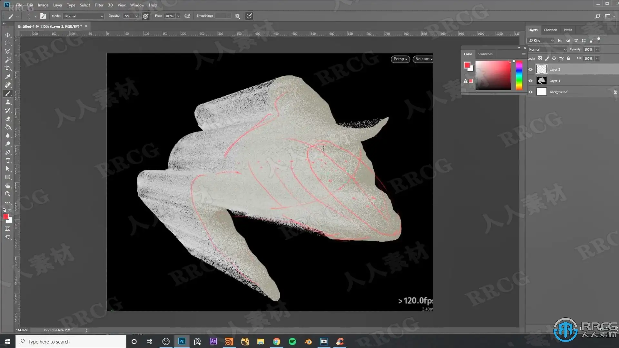The image size is (619, 348).
Task: Select the Eraser tool
Action: 8,119
